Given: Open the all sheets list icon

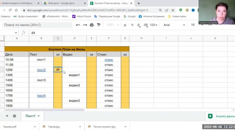Looking at the screenshot, I should (x=14, y=116).
